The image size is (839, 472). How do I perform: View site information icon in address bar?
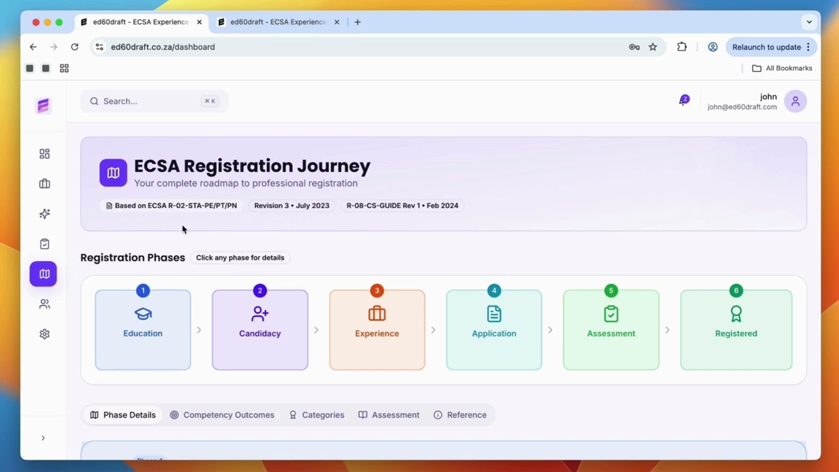pos(100,47)
